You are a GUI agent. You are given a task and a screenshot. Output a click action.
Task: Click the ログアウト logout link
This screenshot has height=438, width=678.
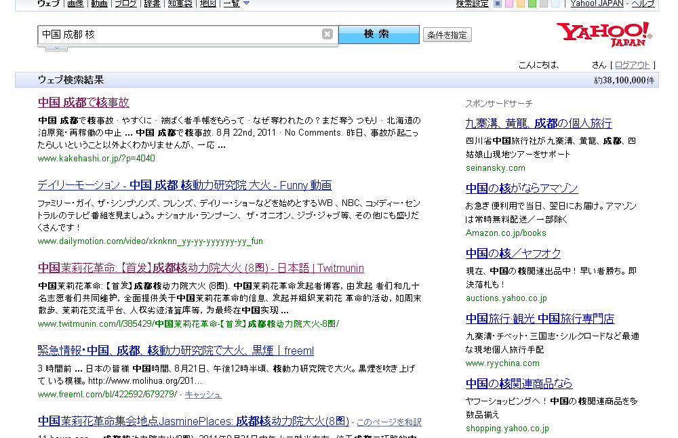pos(632,65)
